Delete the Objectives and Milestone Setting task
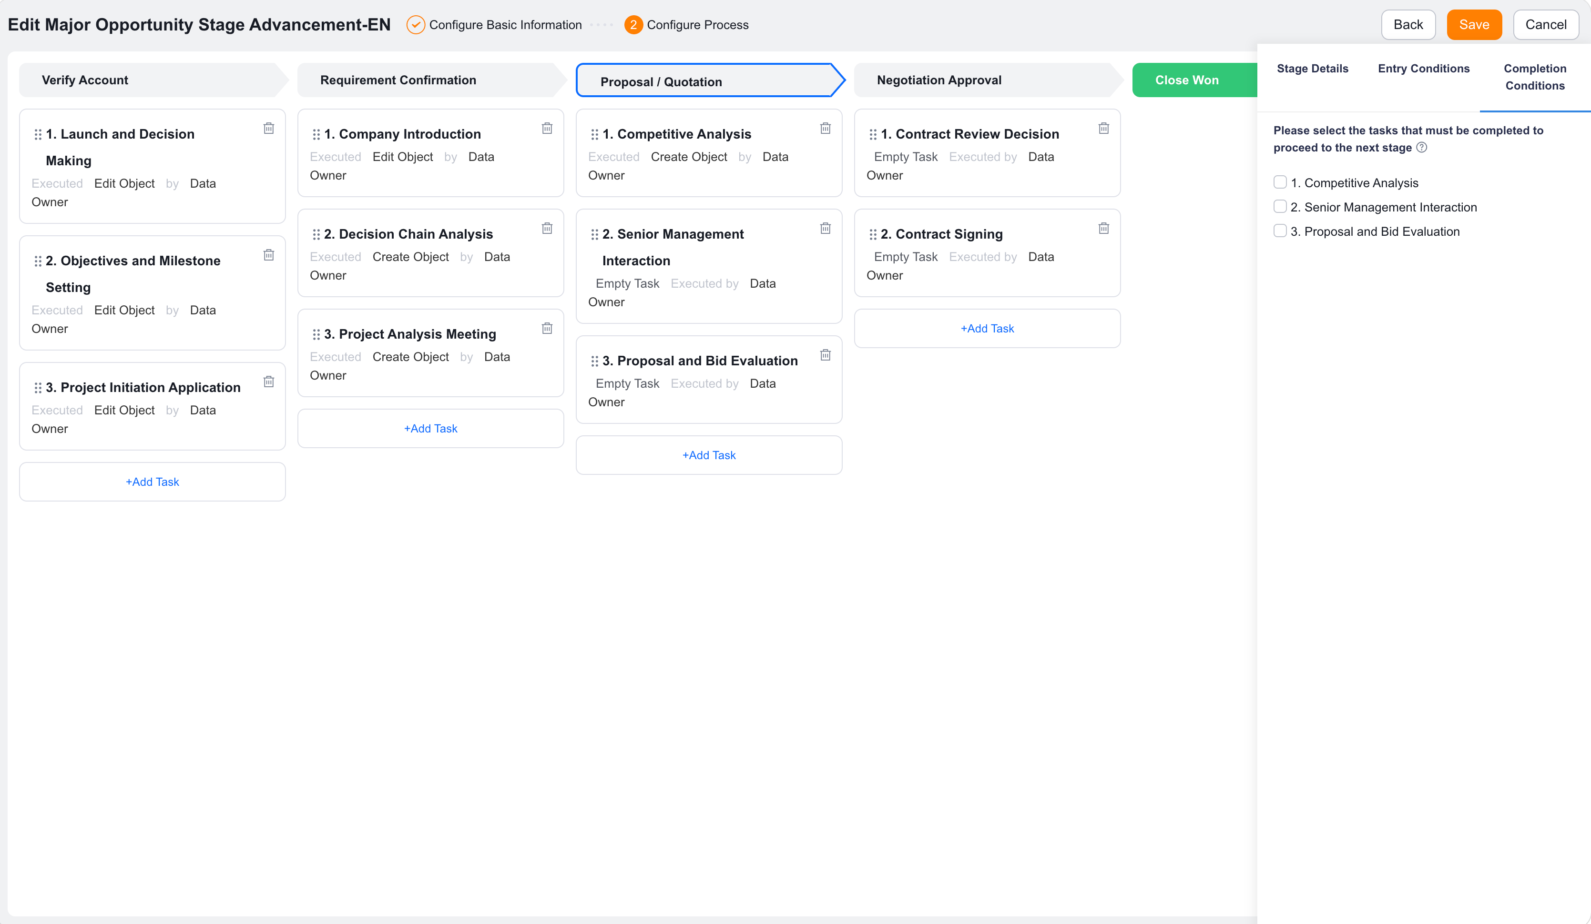This screenshot has height=924, width=1591. (x=268, y=255)
